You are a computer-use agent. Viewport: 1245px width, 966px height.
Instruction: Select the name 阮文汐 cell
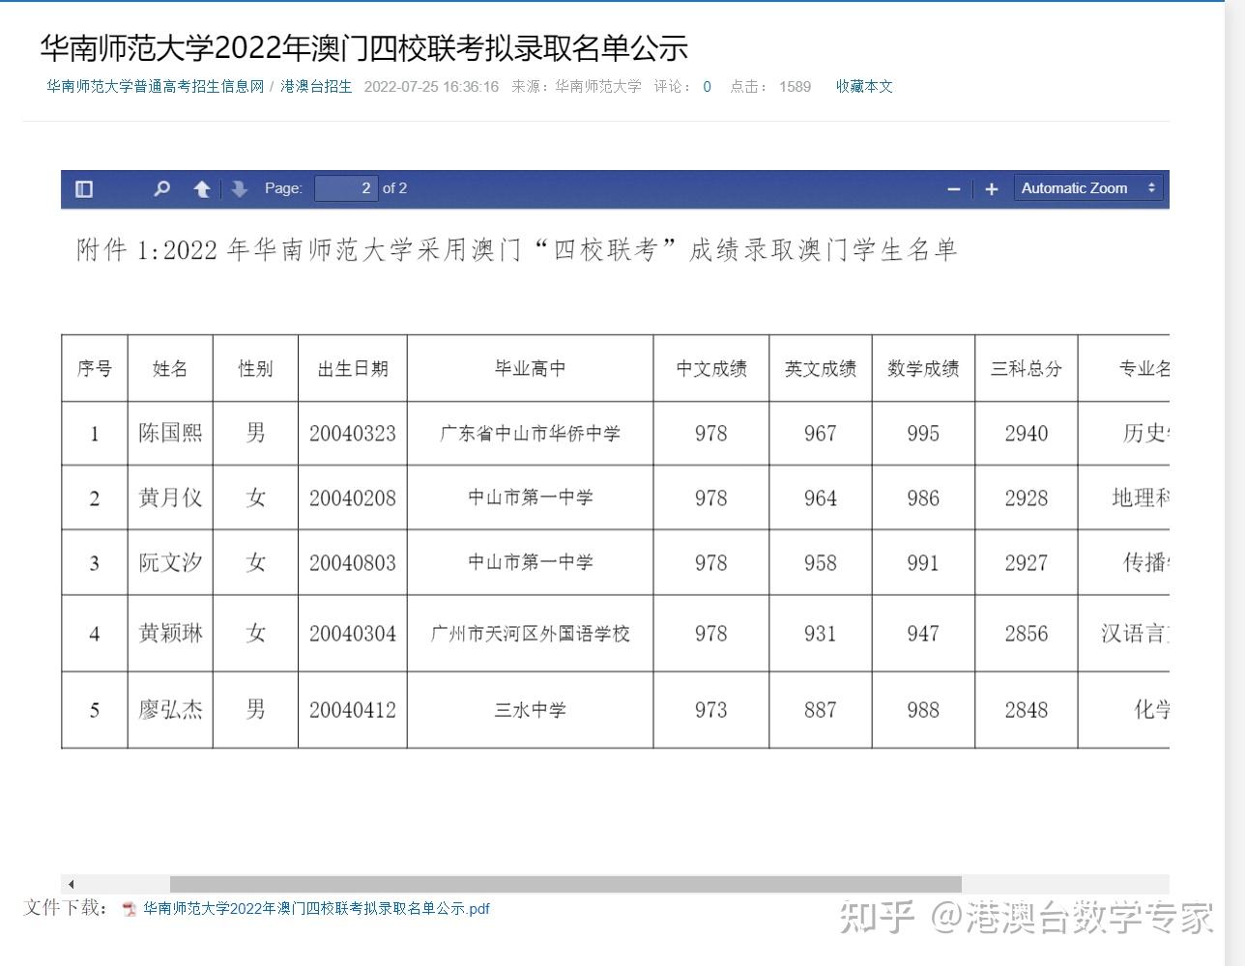coord(170,562)
